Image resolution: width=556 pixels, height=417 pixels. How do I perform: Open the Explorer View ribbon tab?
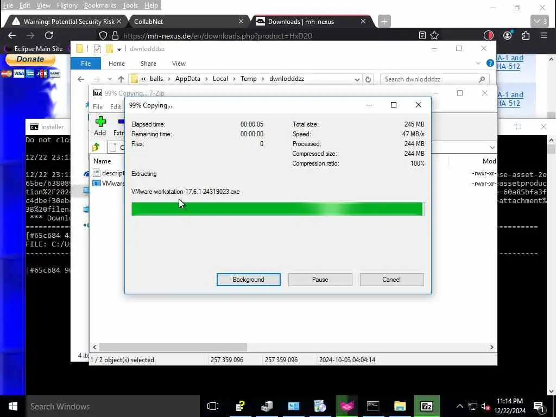pos(179,64)
